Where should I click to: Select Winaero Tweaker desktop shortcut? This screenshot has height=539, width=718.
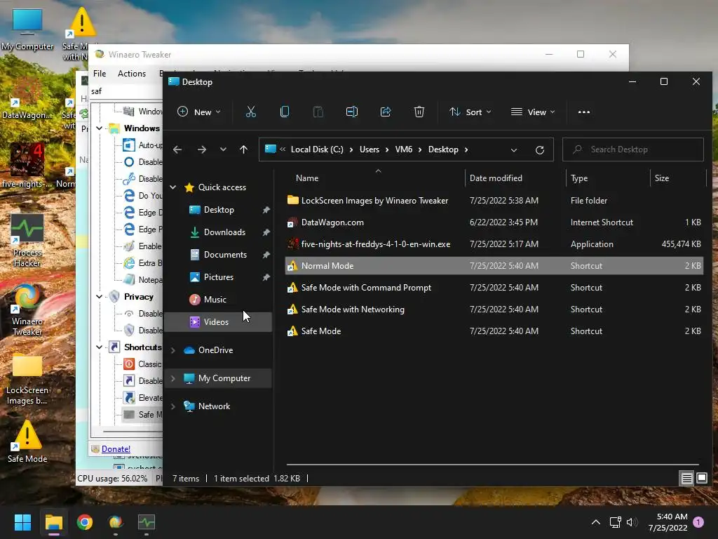click(27, 310)
